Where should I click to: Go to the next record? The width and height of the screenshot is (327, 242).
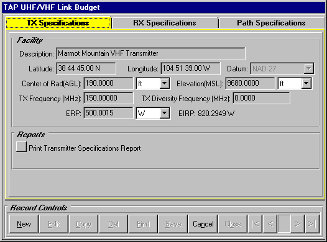click(297, 224)
